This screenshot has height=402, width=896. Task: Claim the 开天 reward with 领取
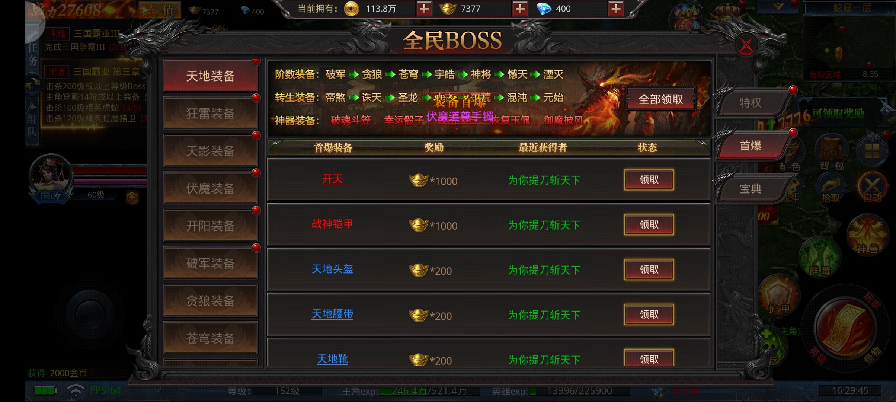pyautogui.click(x=649, y=180)
